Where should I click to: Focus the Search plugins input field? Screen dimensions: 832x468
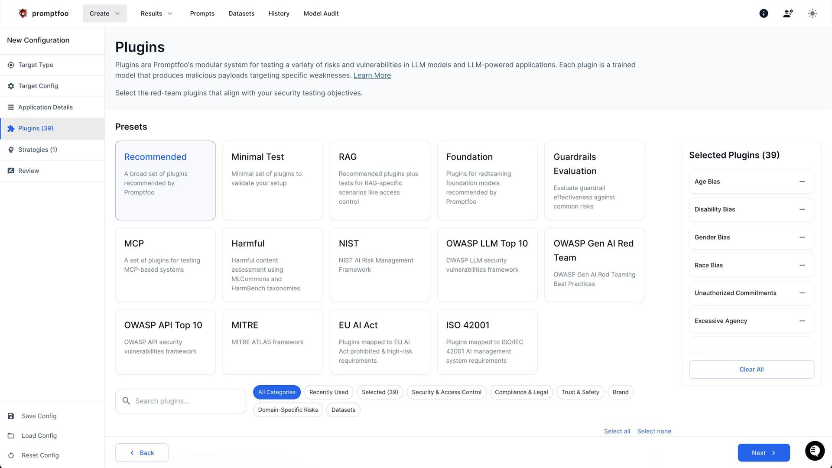coord(186,401)
